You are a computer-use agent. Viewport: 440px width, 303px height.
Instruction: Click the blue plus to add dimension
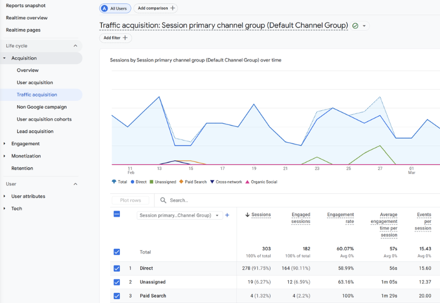227,215
